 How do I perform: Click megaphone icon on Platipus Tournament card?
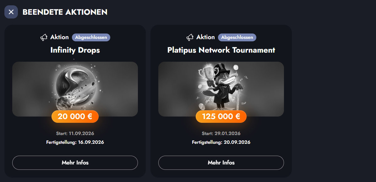coord(190,37)
